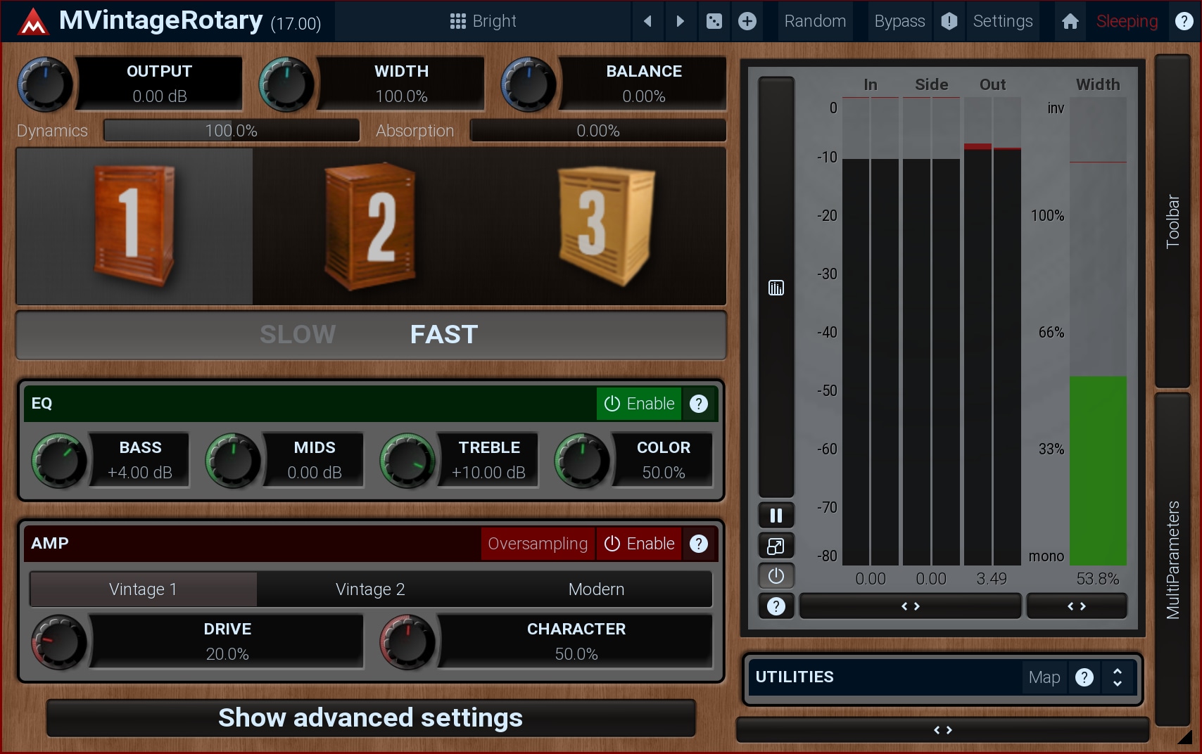Click the next preset arrow icon
Image resolution: width=1202 pixels, height=754 pixels.
680,21
